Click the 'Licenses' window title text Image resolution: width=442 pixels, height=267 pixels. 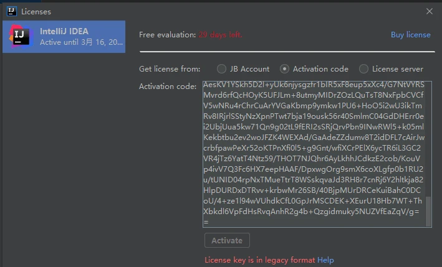tap(36, 12)
